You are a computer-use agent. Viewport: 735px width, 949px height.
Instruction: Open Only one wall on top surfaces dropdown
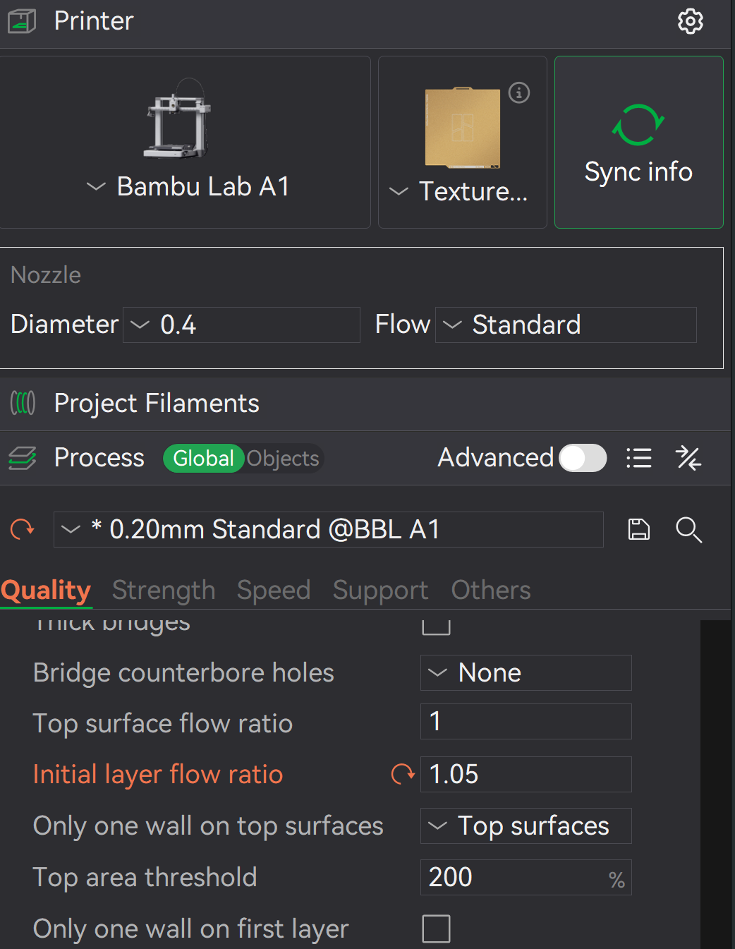pyautogui.click(x=526, y=826)
